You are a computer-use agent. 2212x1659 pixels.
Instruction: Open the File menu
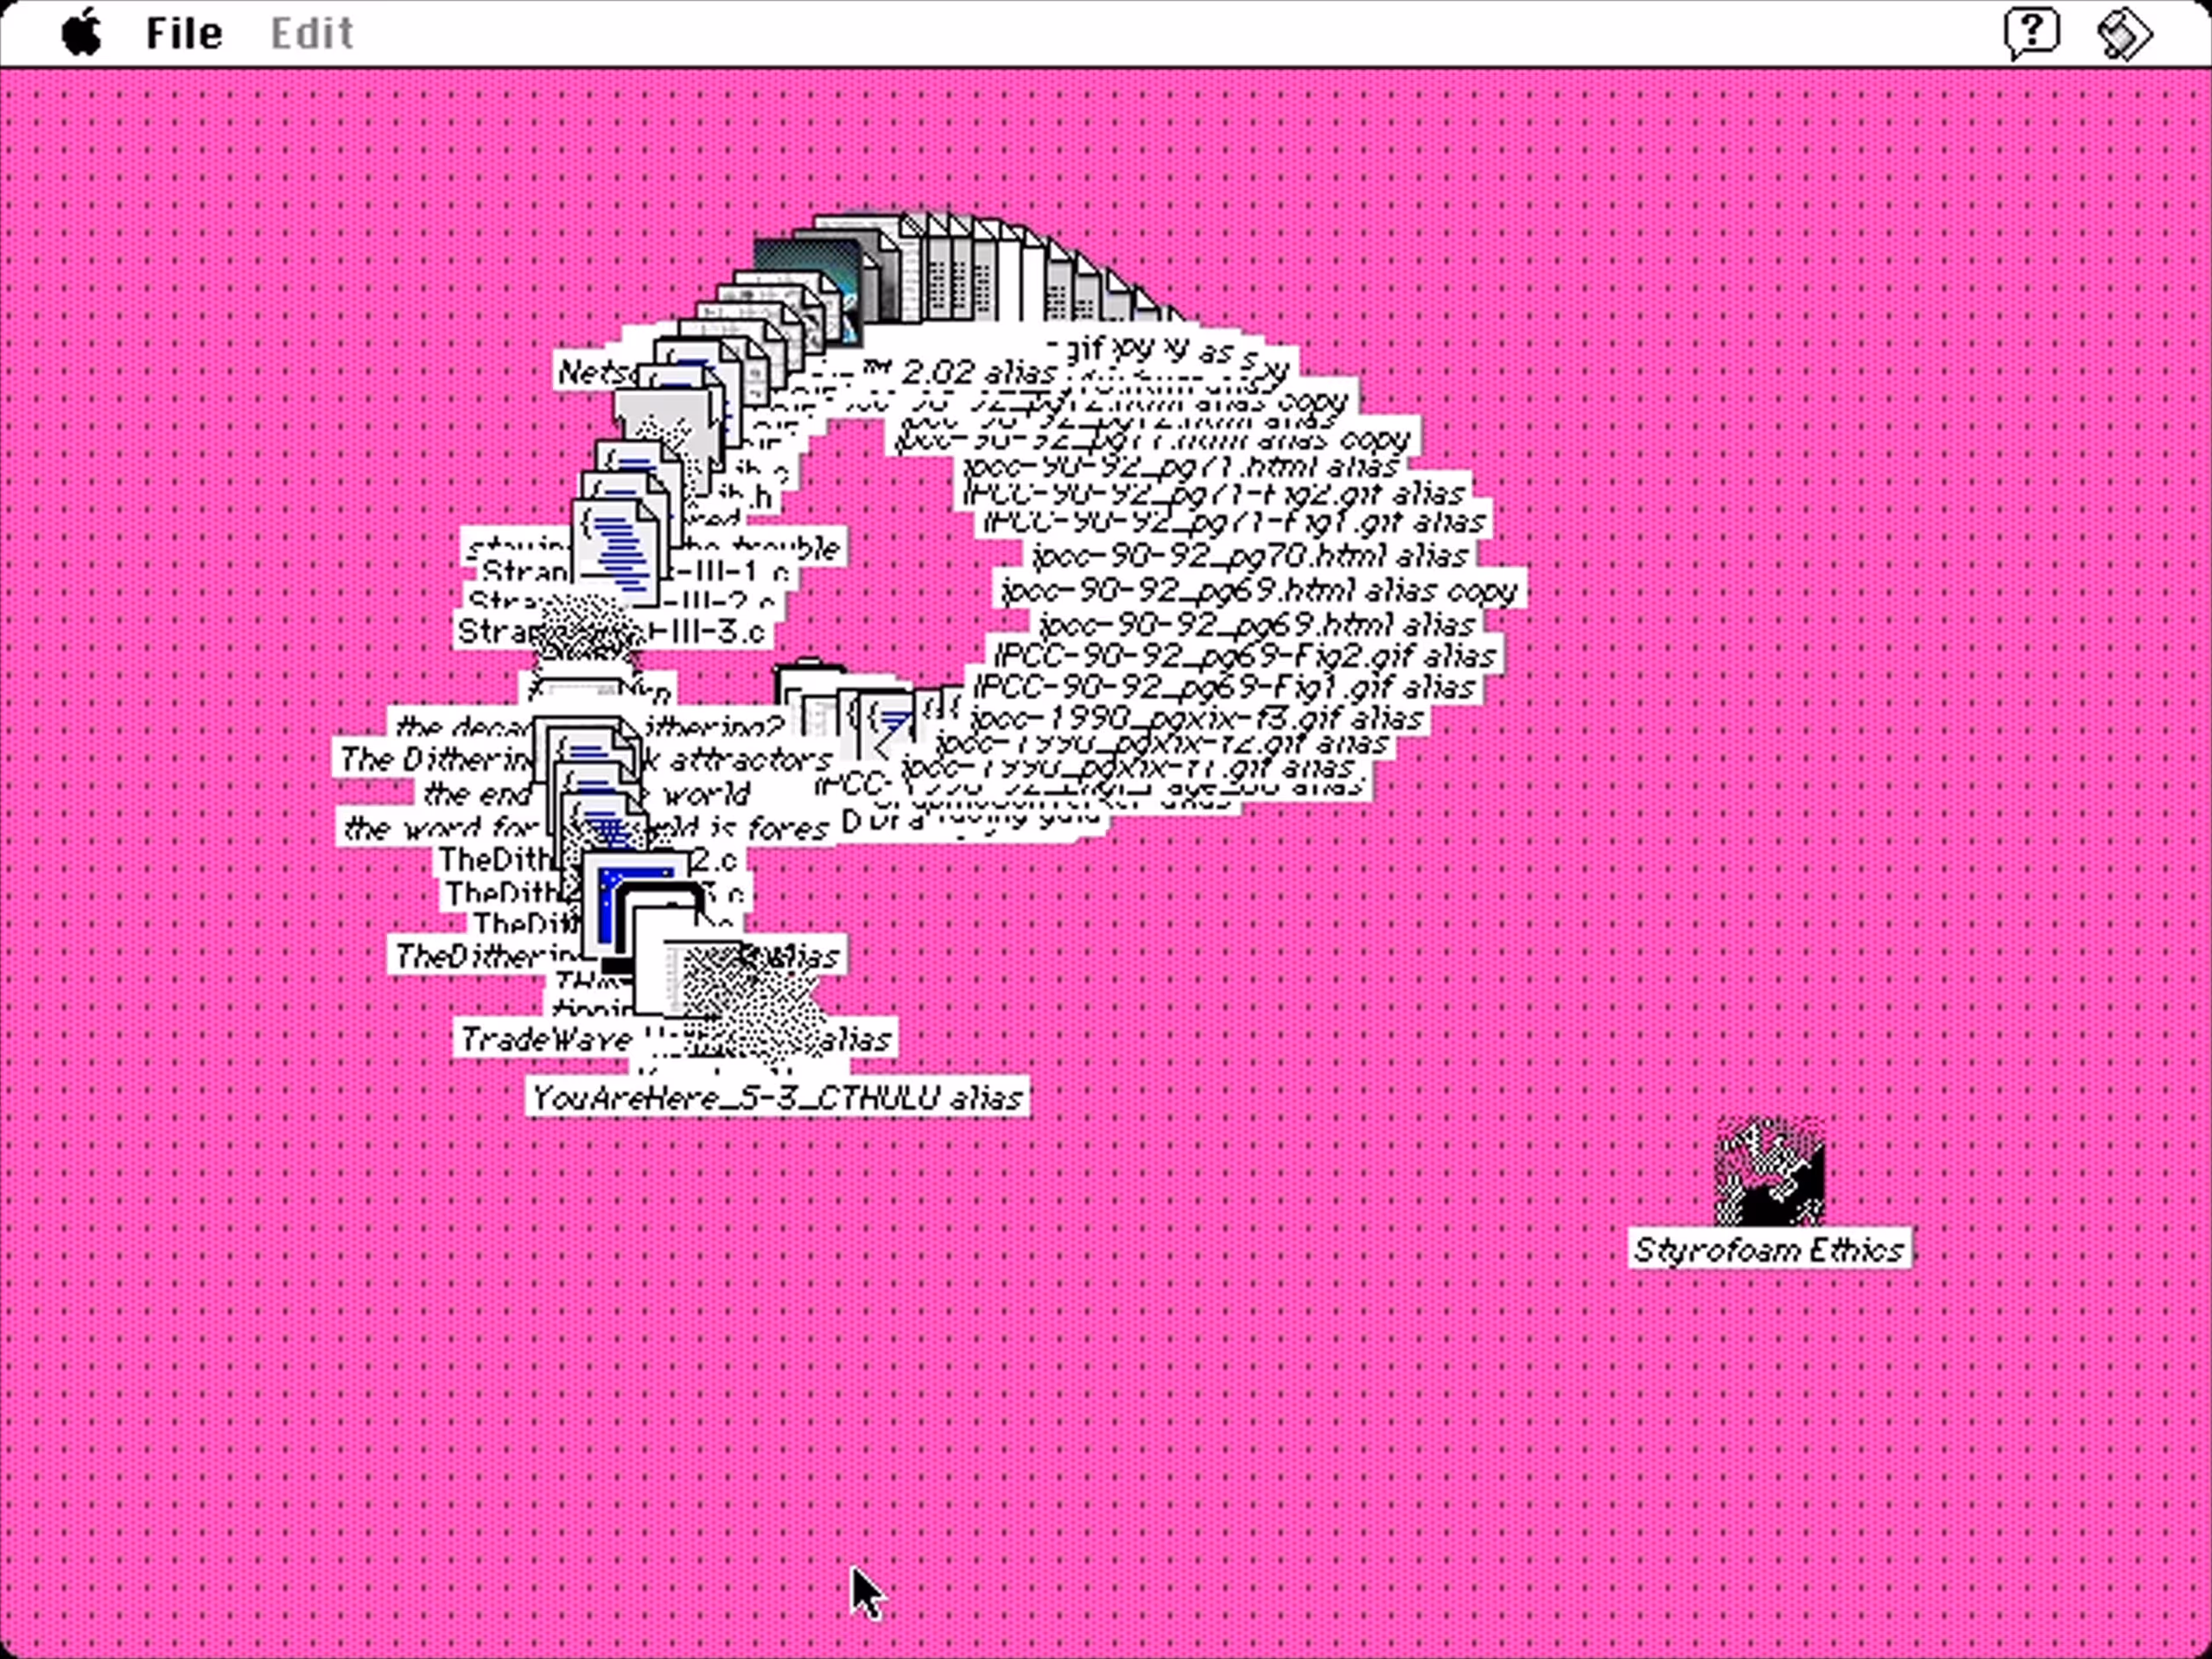184,33
